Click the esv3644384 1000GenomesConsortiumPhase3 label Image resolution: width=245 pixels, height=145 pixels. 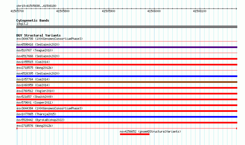point(50,108)
